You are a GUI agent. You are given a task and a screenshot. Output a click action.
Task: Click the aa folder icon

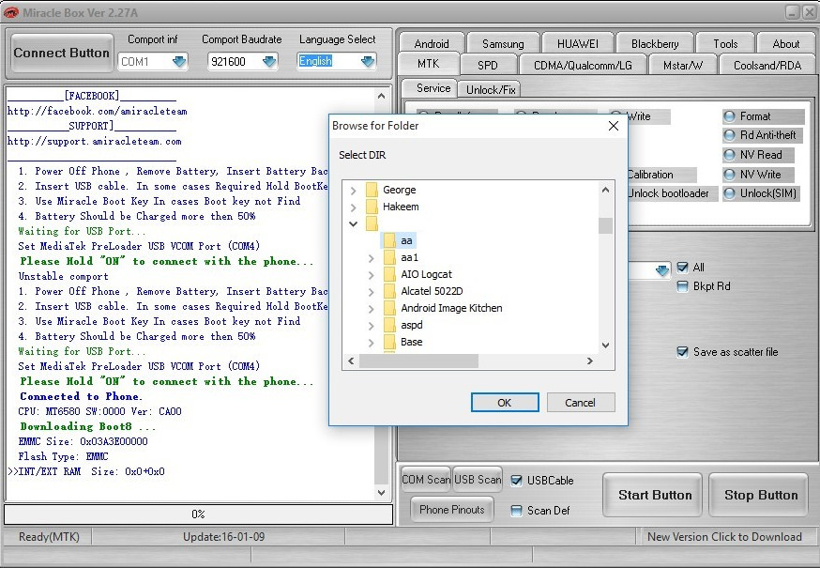[389, 240]
